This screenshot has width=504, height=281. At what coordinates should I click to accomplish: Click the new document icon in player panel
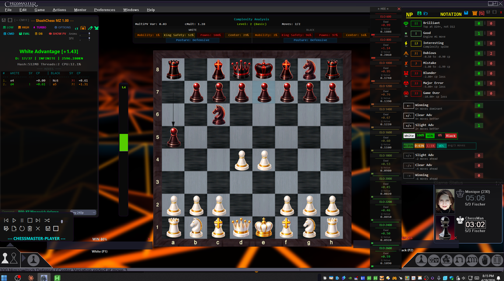click(14, 229)
